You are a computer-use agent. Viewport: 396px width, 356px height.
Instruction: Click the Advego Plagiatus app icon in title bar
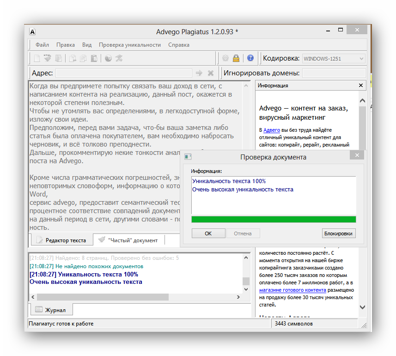pyautogui.click(x=33, y=31)
